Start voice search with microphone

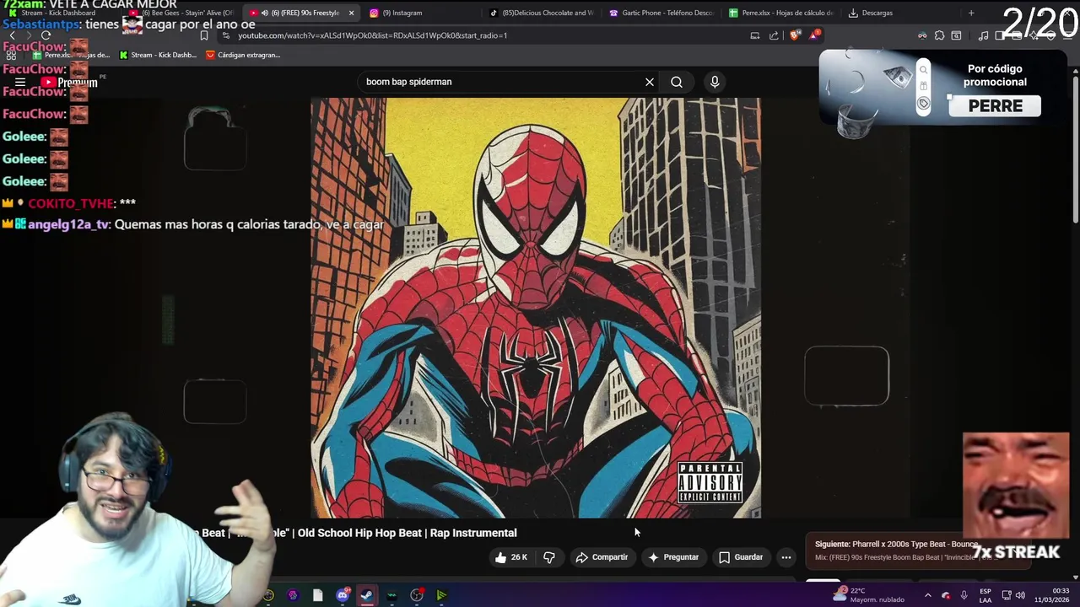coord(715,82)
